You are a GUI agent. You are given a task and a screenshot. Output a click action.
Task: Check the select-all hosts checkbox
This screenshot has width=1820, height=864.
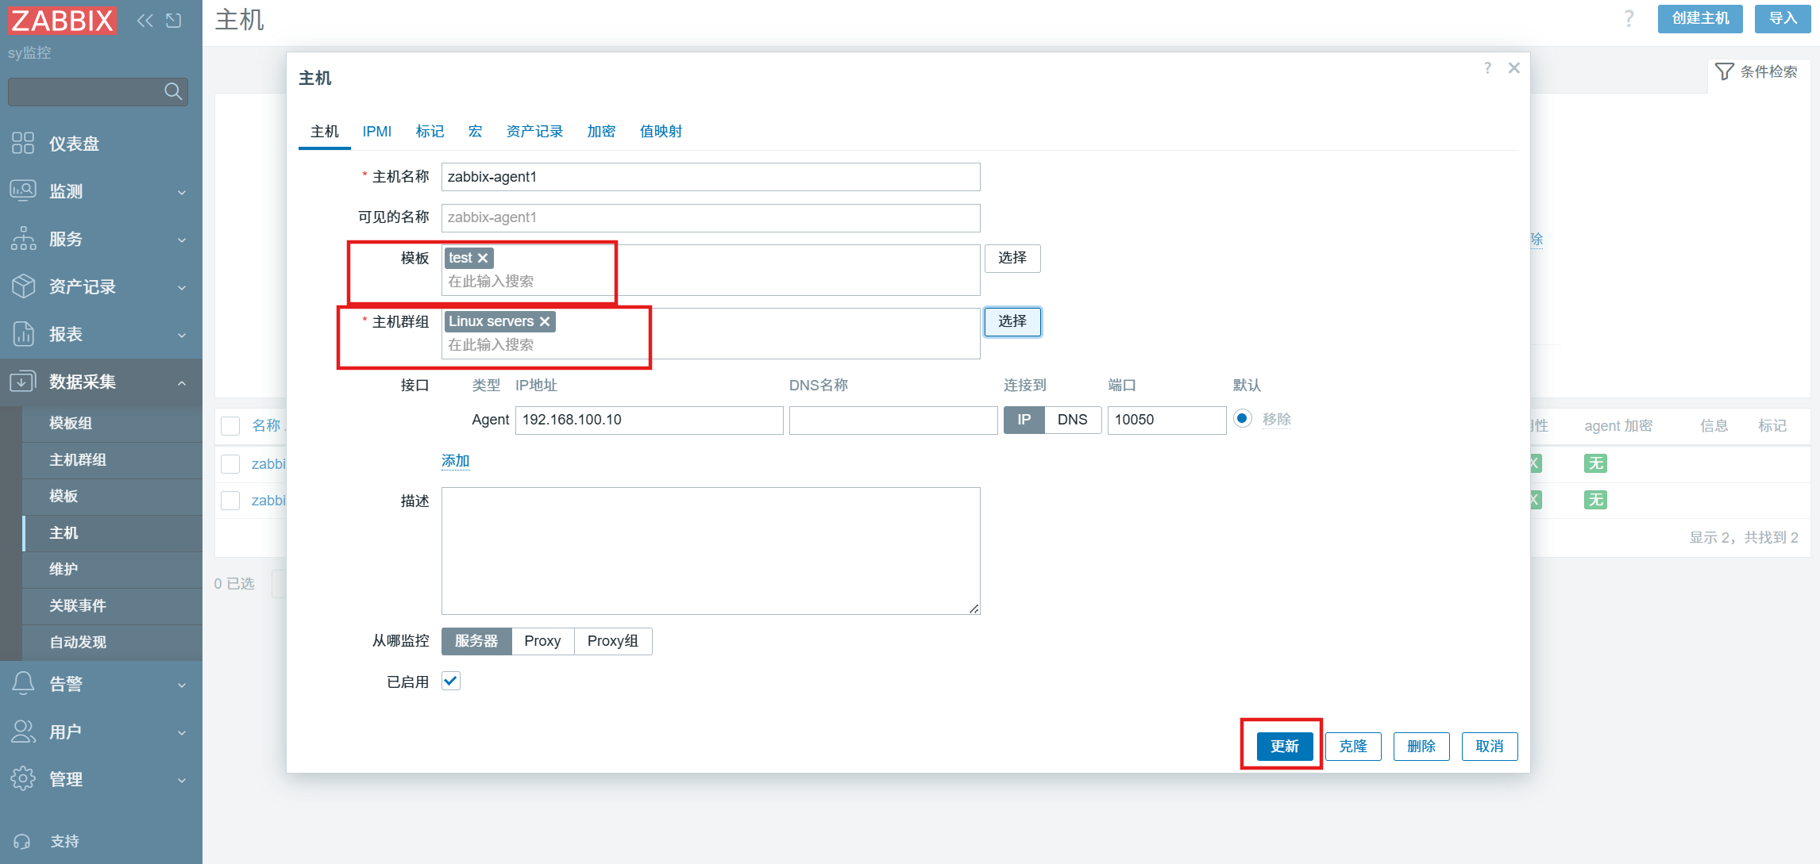pyautogui.click(x=230, y=426)
